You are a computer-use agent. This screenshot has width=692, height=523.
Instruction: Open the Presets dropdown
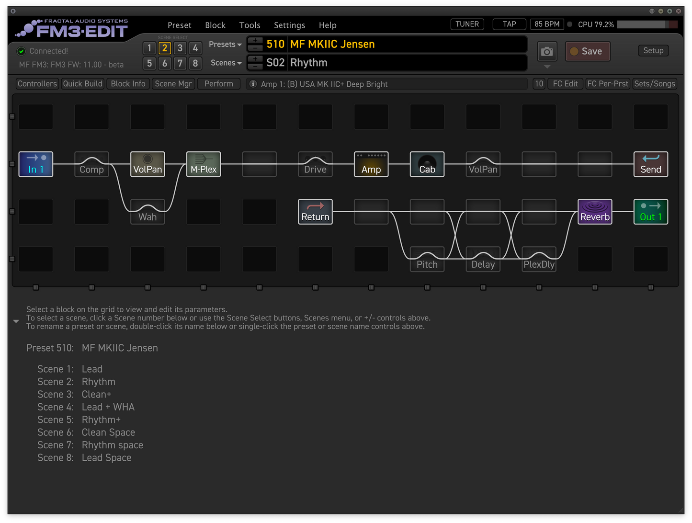[225, 45]
